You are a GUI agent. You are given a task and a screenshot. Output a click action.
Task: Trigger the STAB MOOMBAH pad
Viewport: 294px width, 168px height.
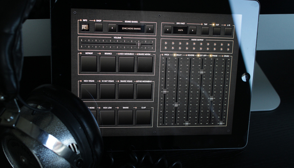144,91
